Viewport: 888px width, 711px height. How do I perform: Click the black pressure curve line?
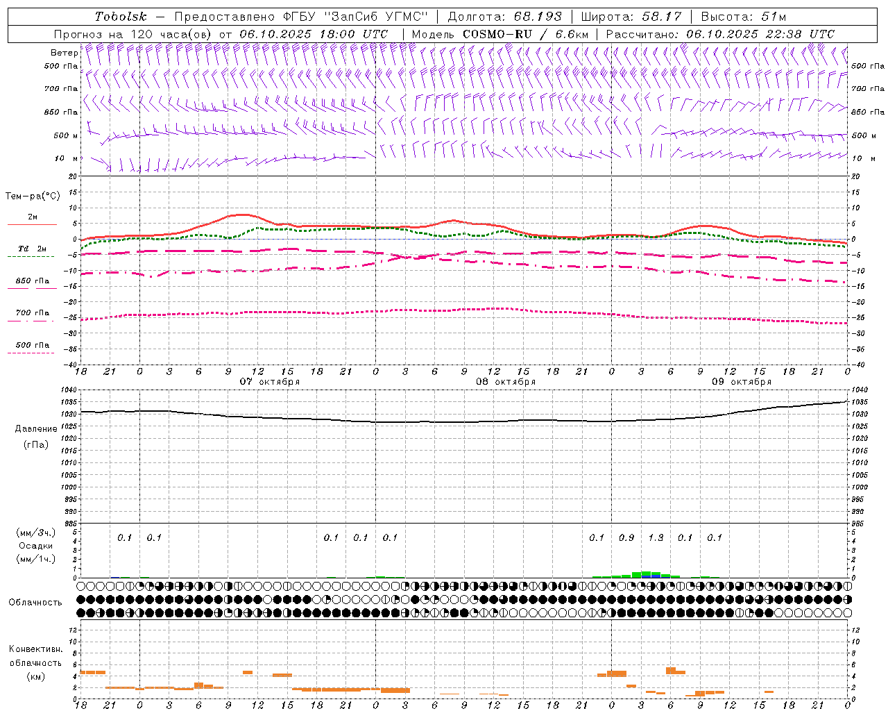pyautogui.click(x=463, y=421)
